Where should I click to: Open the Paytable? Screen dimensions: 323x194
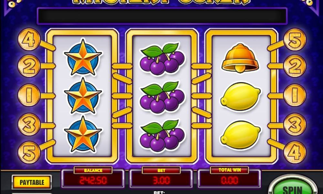point(32,182)
